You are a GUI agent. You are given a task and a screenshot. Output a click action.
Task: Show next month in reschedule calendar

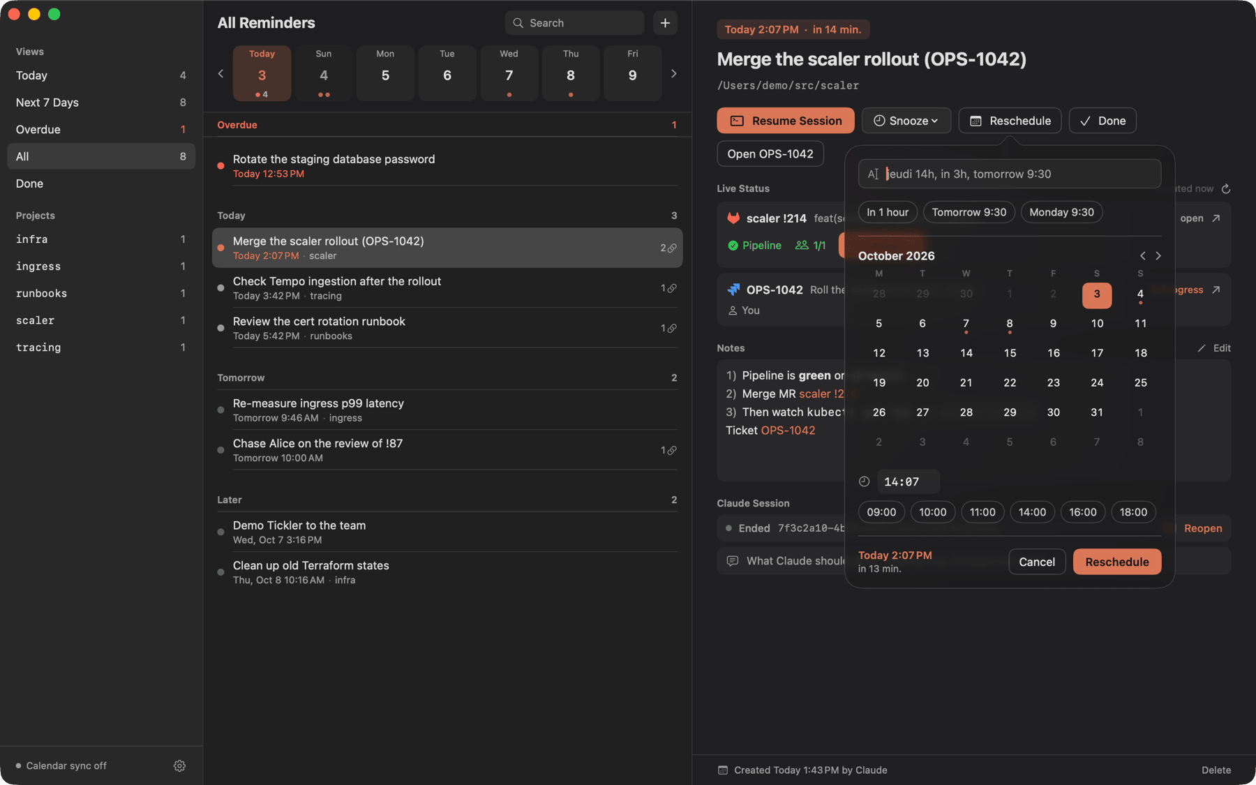1158,256
